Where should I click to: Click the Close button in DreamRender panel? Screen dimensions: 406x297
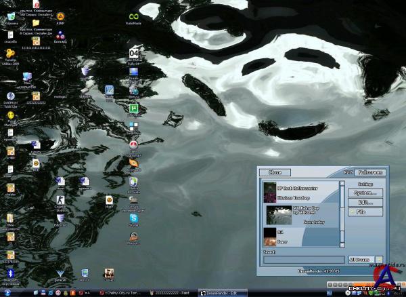pos(275,172)
